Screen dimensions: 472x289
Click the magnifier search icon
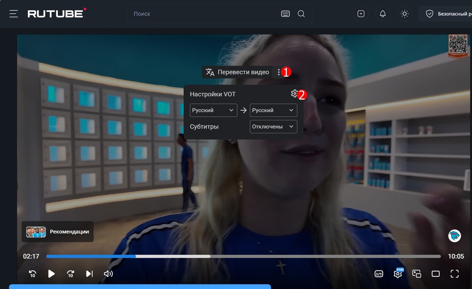tap(301, 14)
